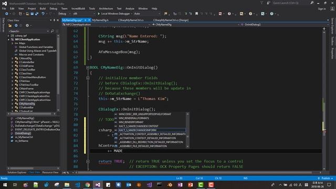Expand the CAboutDlg class node
Viewport: 336px width, 189px height.
(x=12, y=58)
